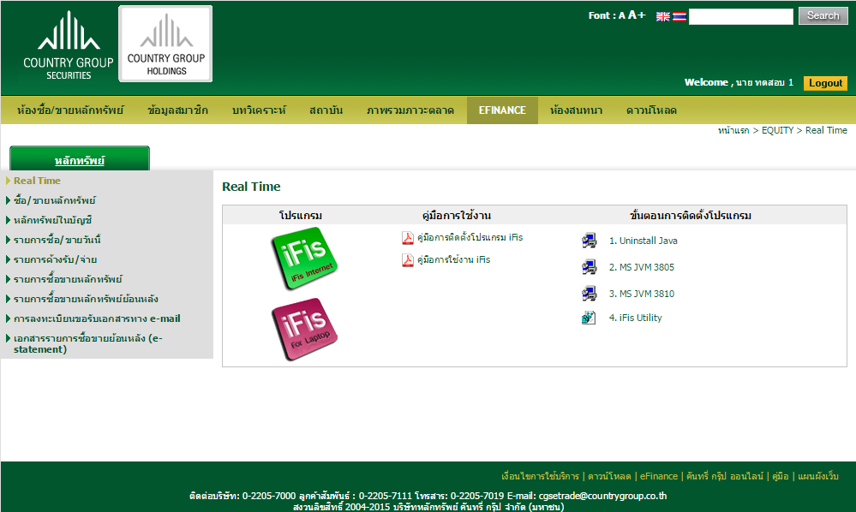
Task: Focus the search text field
Action: tap(741, 16)
